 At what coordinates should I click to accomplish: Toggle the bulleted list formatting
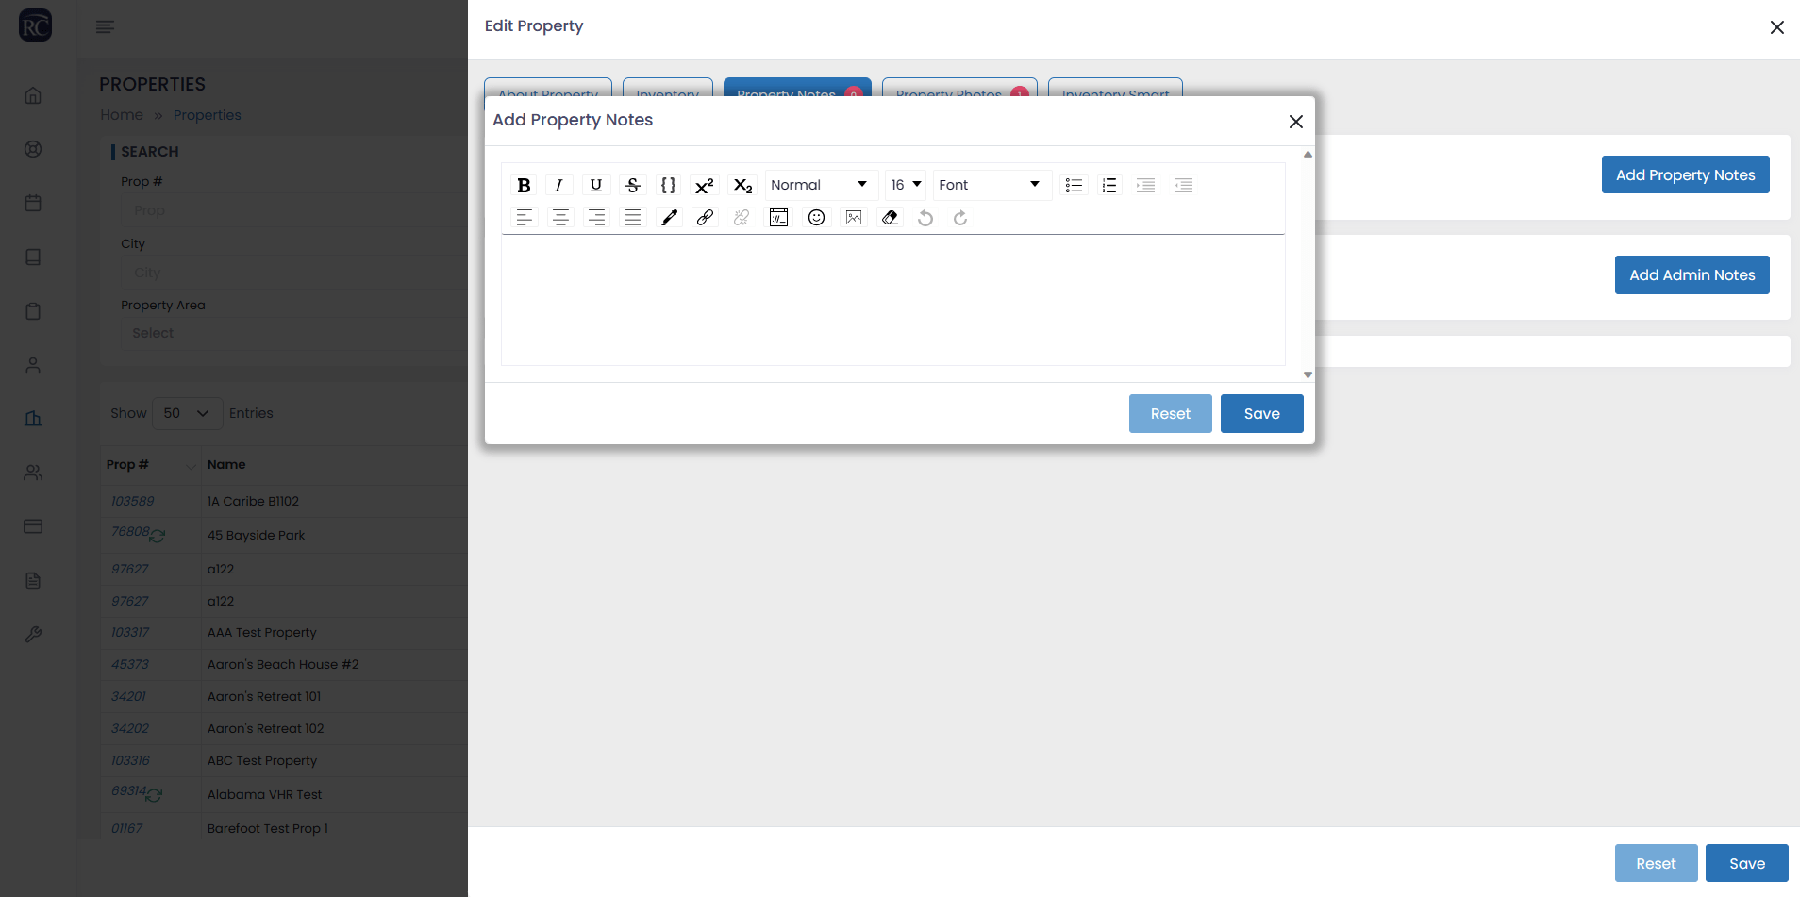pos(1073,185)
